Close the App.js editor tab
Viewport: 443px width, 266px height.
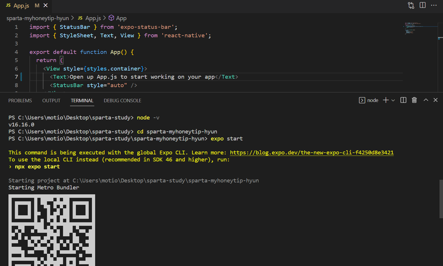[x=46, y=5]
